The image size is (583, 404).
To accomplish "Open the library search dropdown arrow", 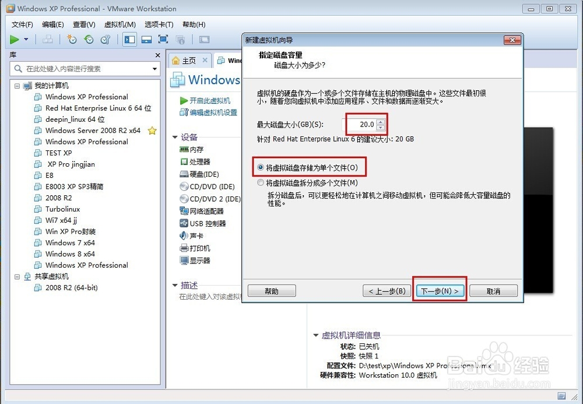I will click(x=154, y=69).
